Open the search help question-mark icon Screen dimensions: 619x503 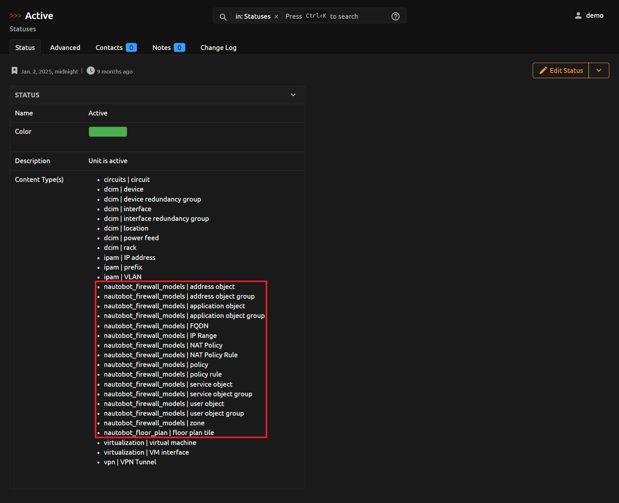pos(395,16)
